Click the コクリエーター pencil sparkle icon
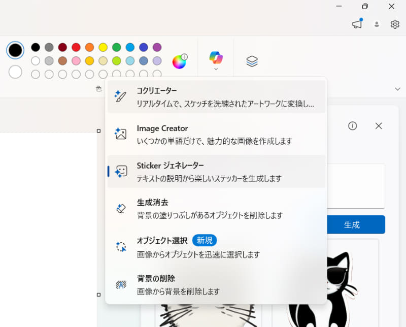The image size is (406, 327). 120,96
